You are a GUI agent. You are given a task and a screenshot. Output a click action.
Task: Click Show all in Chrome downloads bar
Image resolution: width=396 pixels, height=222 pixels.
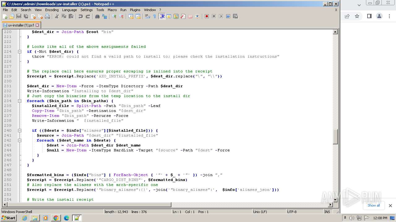click(373, 205)
